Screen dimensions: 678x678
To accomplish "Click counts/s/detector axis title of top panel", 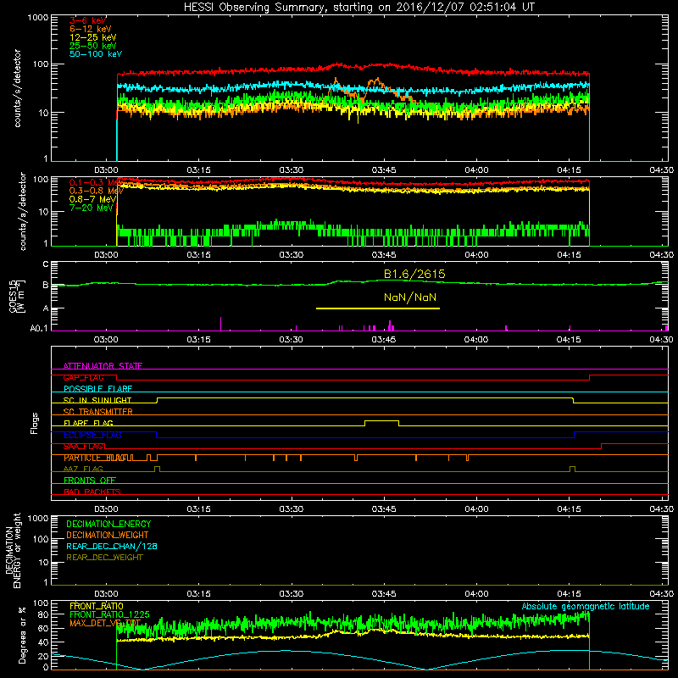I will (x=17, y=88).
